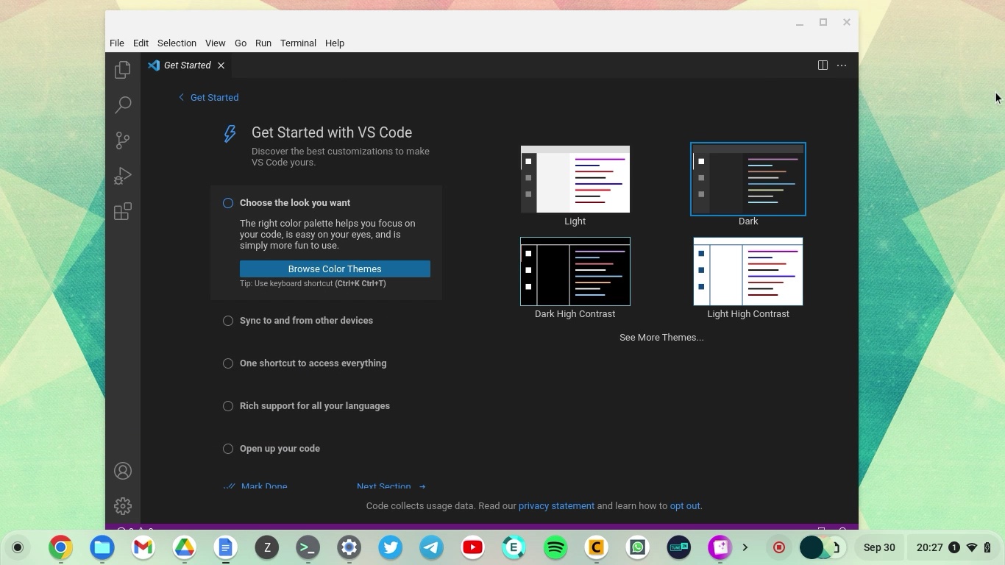This screenshot has width=1005, height=565.
Task: Open the Edit menu
Action: click(x=141, y=43)
